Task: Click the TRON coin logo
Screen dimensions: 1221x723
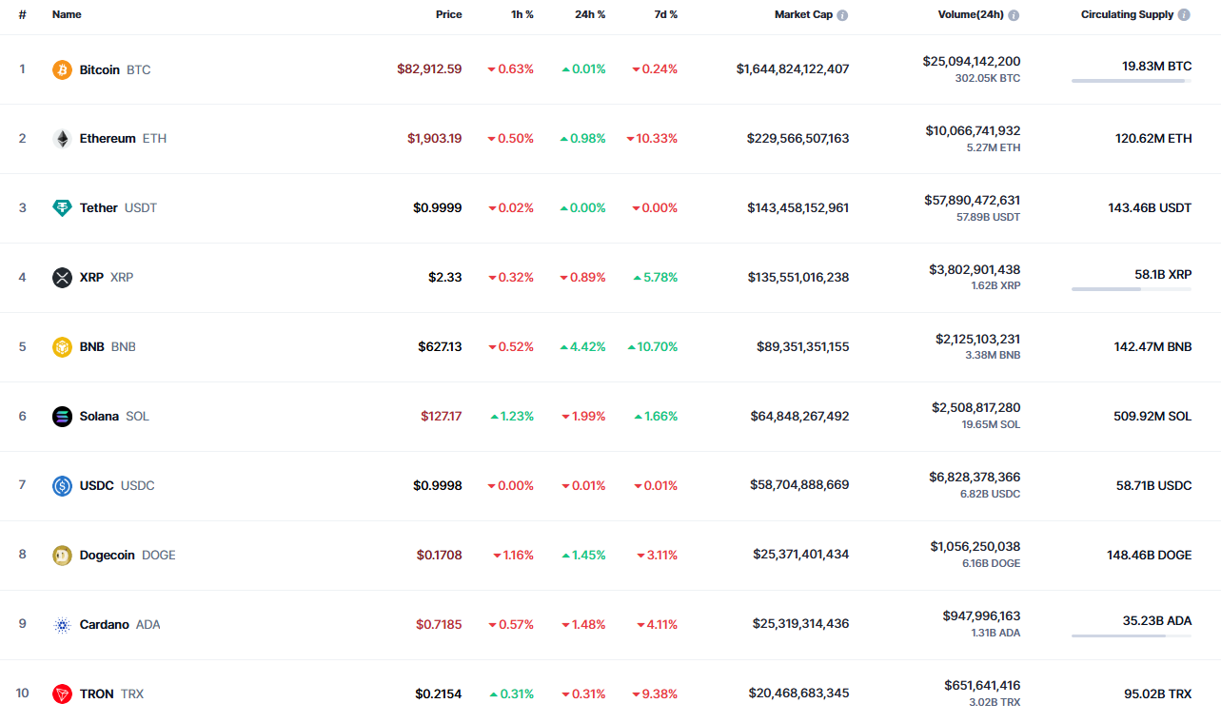Action: pyautogui.click(x=62, y=694)
